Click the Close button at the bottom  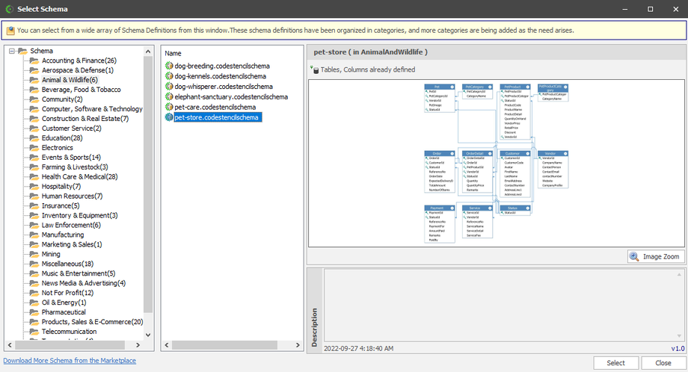coord(663,363)
